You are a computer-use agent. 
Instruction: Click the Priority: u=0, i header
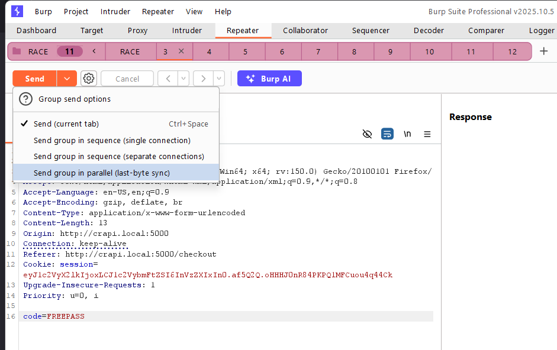tap(61, 296)
